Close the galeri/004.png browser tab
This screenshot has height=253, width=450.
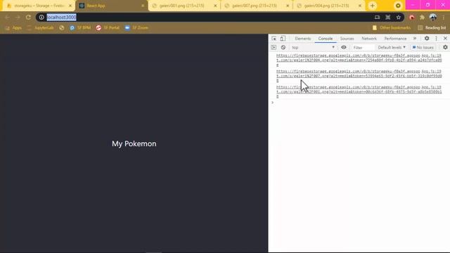360,6
